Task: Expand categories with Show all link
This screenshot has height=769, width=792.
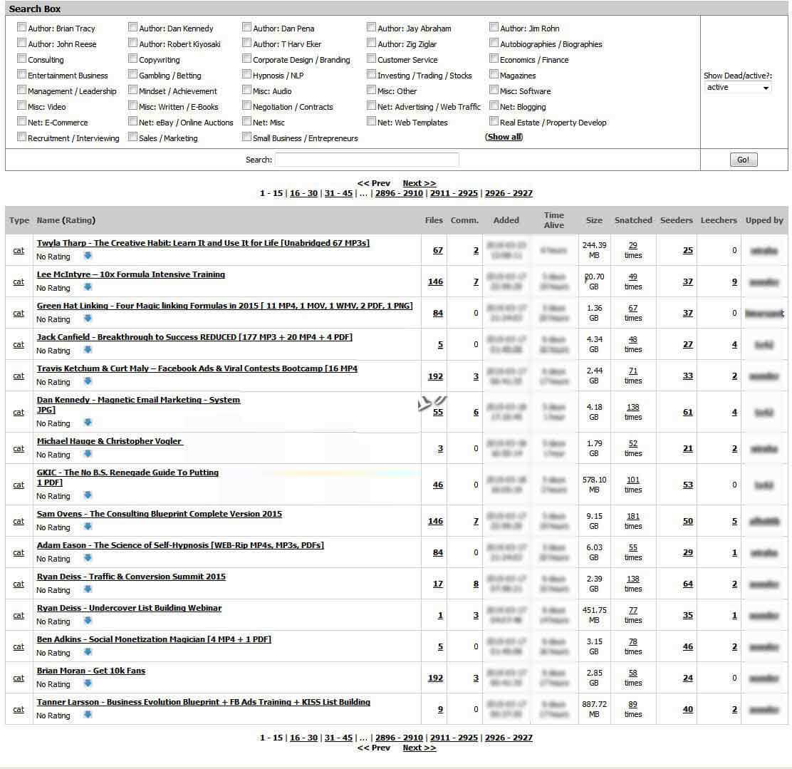Action: [x=504, y=137]
